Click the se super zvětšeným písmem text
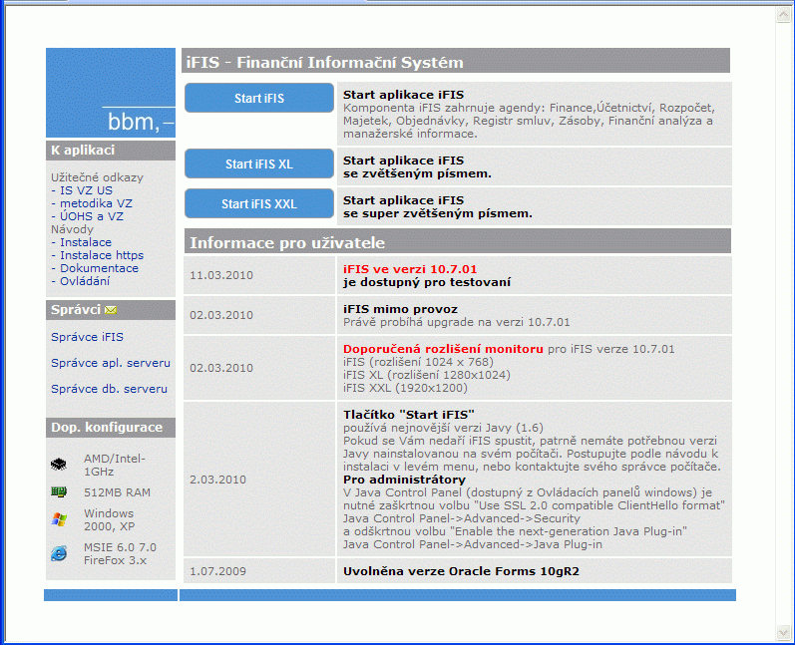The height and width of the screenshot is (645, 795). click(x=438, y=213)
